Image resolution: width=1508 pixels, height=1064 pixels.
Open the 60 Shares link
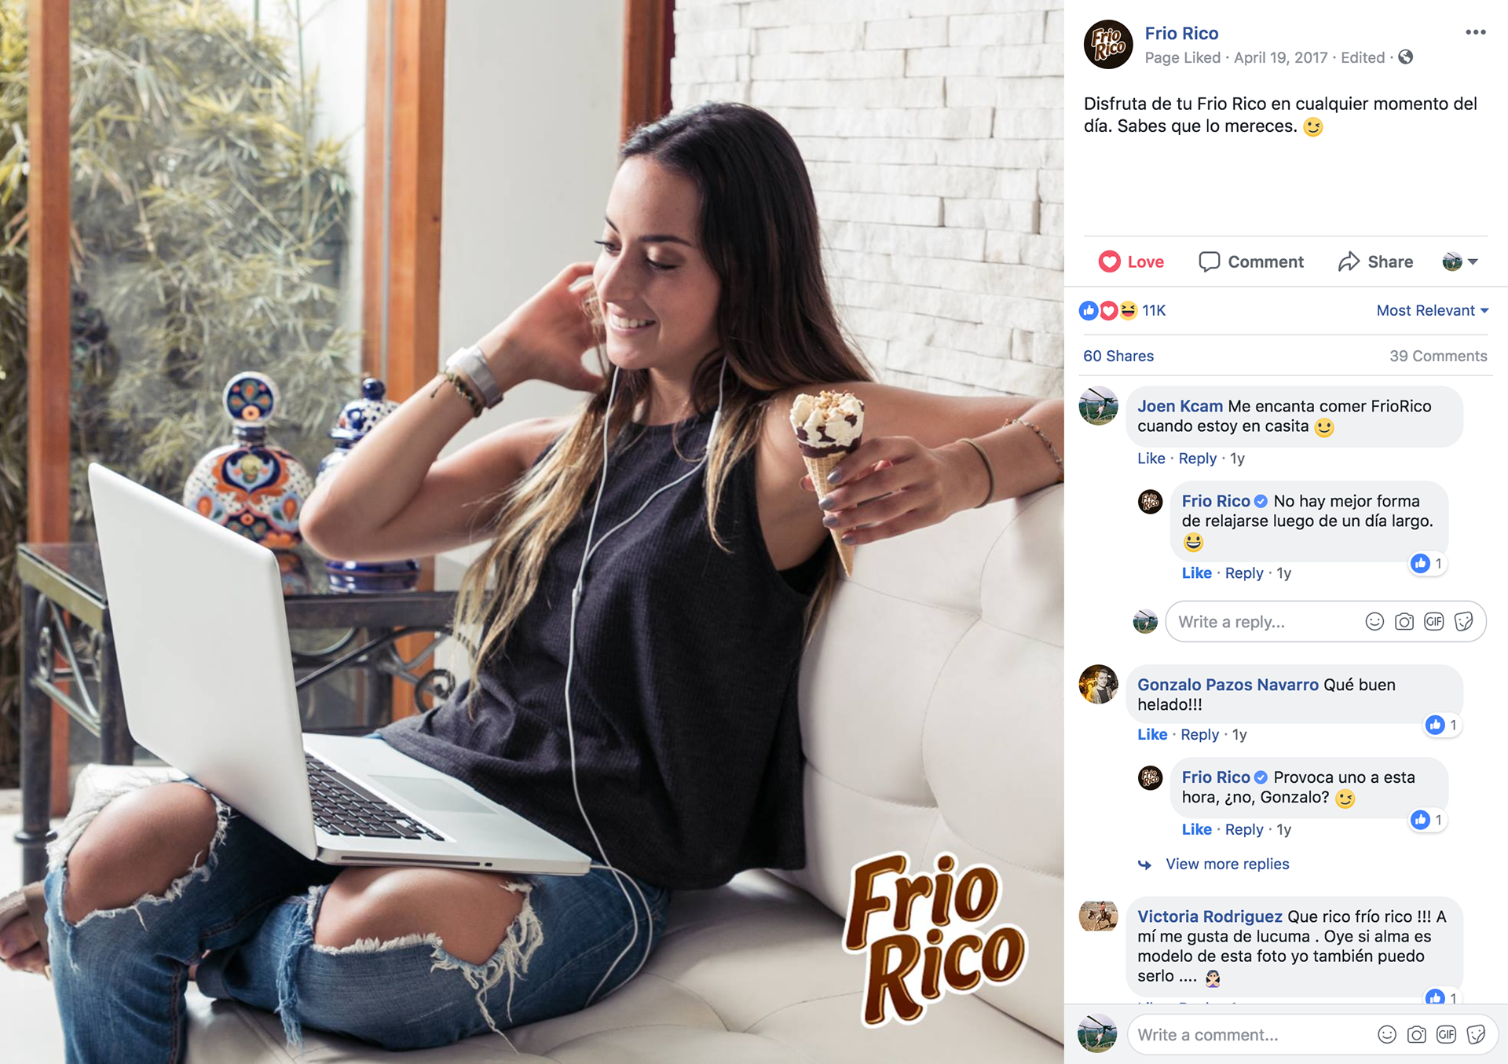(1118, 356)
